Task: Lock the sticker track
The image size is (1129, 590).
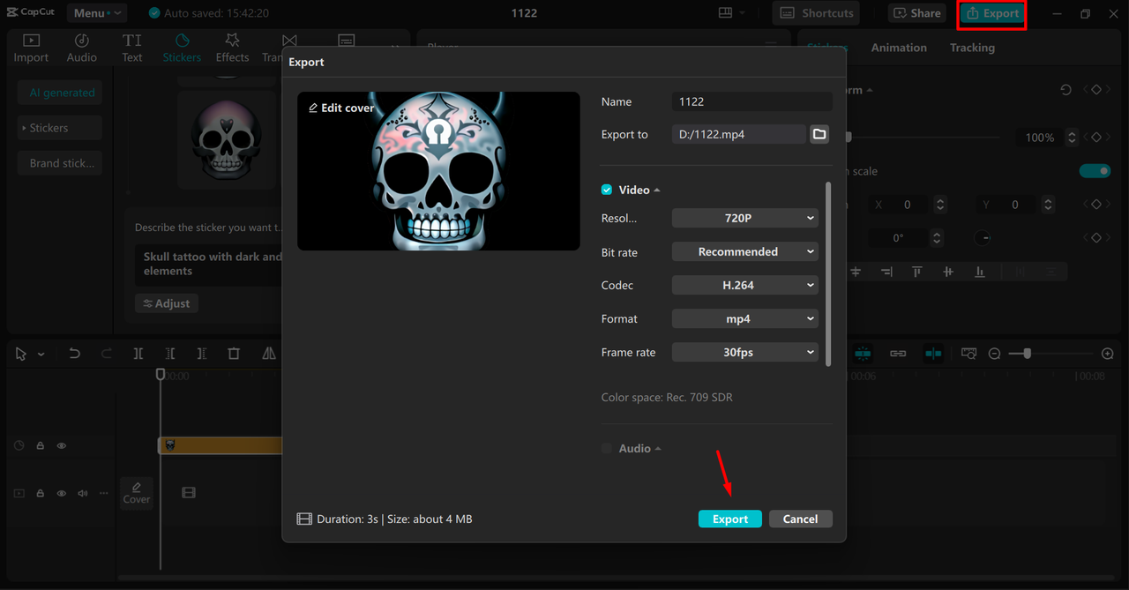Action: [41, 446]
